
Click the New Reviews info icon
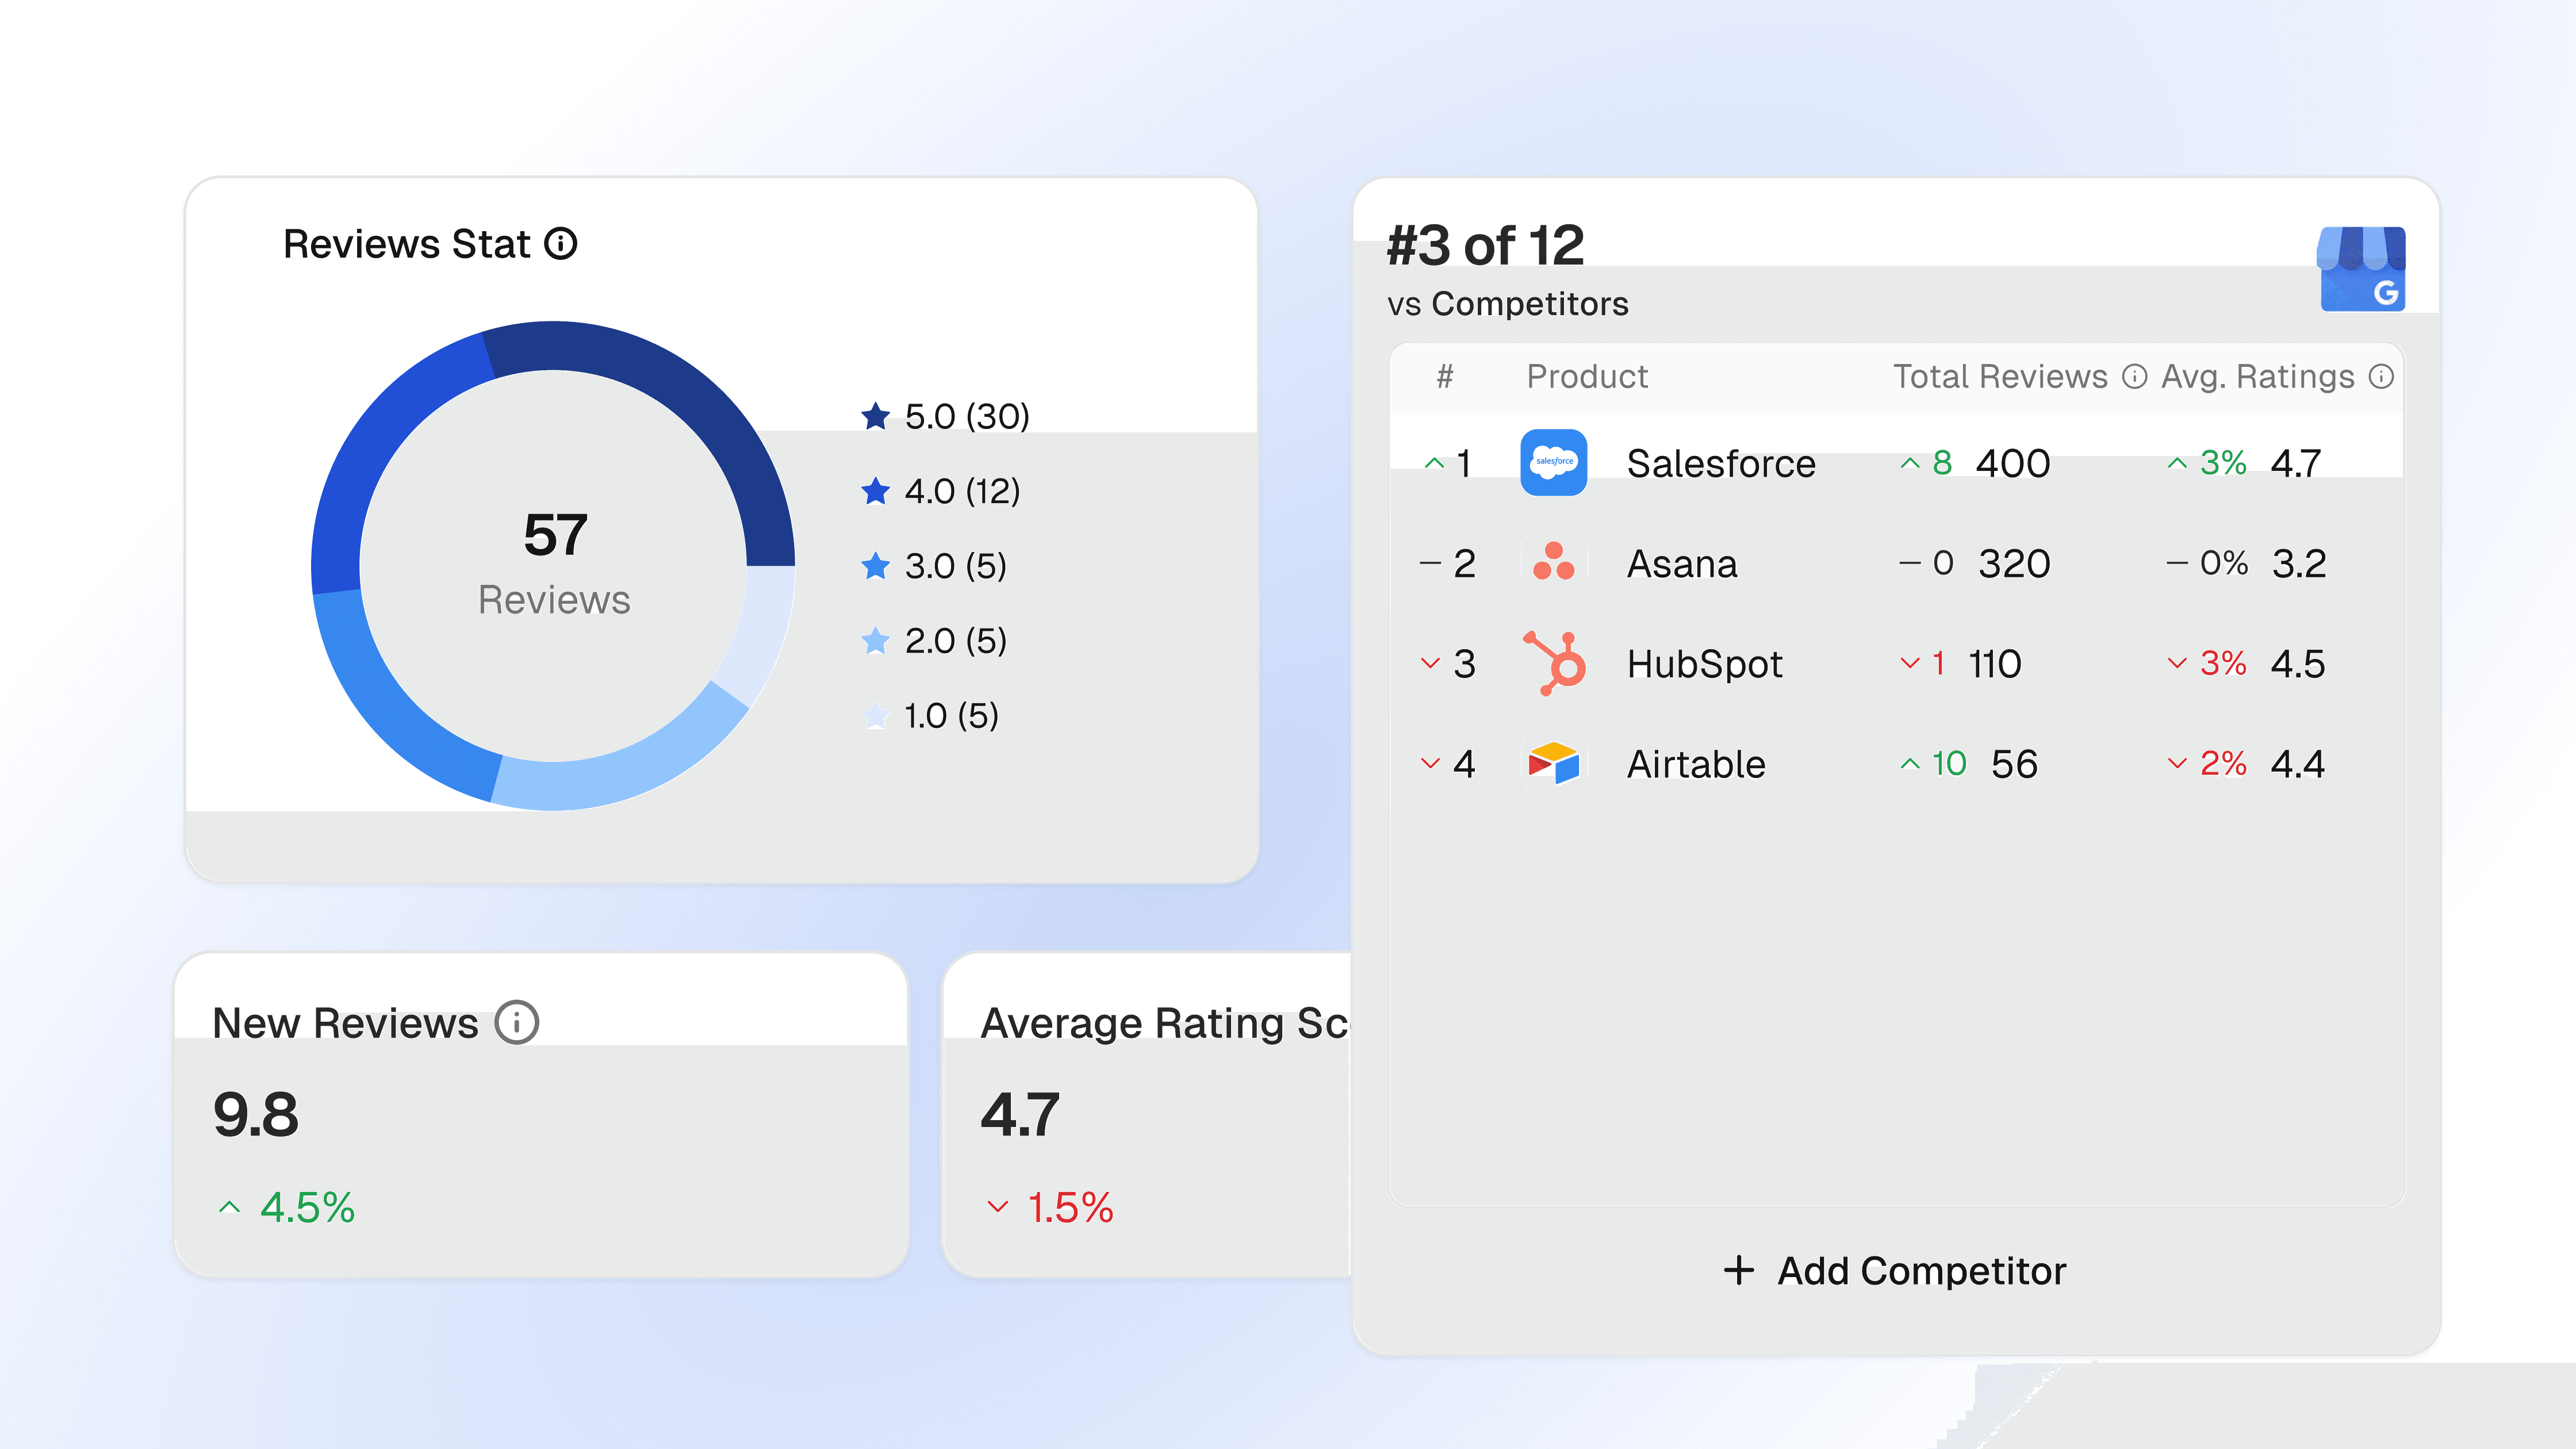(x=516, y=1022)
